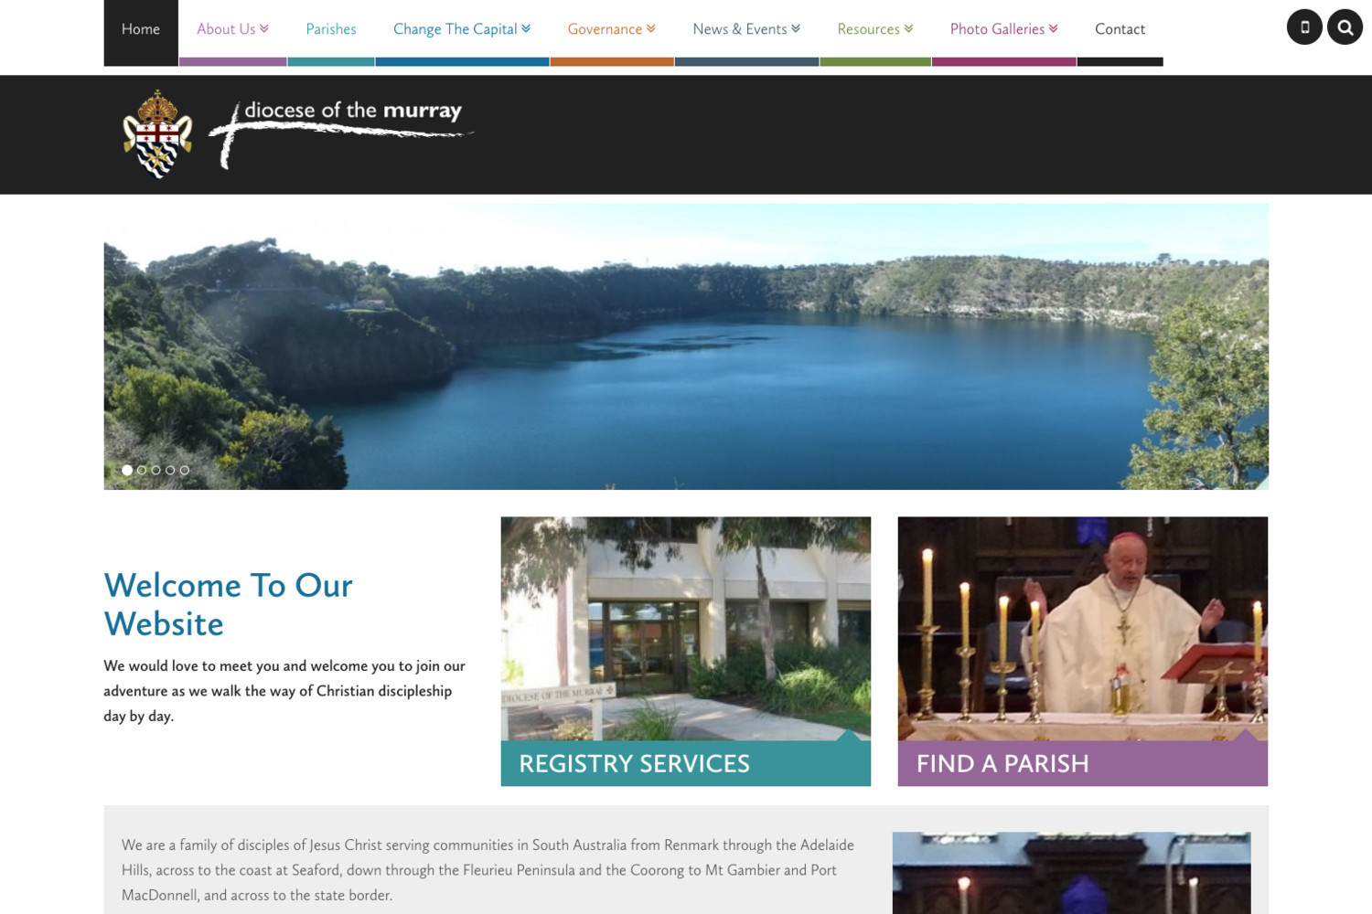Expand the About Us dropdown menu
Screen dimensions: 1372x914
tap(232, 29)
